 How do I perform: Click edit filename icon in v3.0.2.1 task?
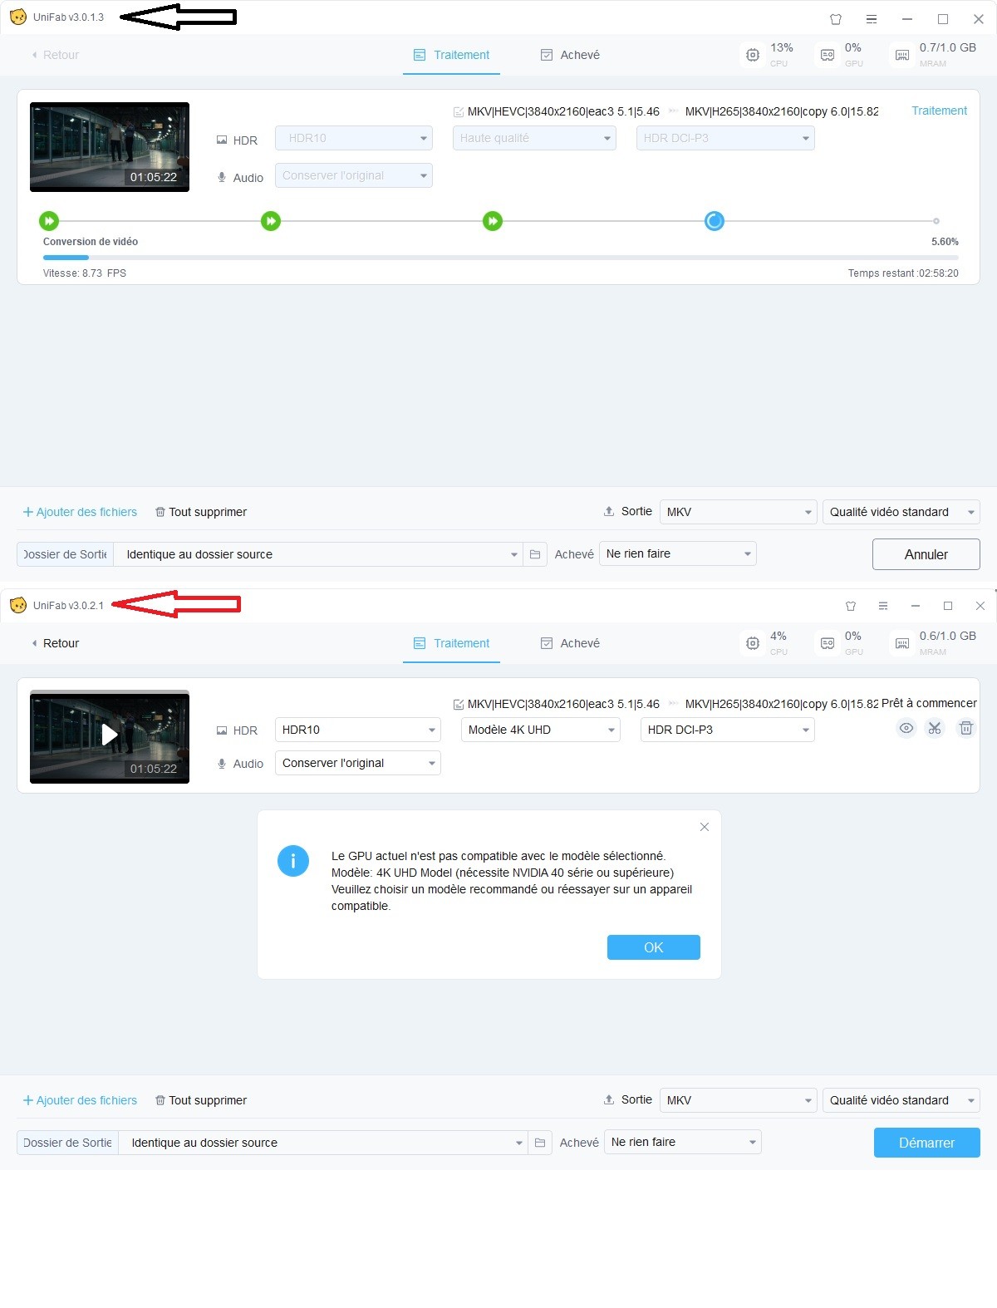click(459, 705)
